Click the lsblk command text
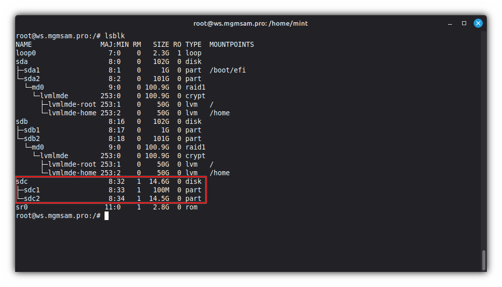The width and height of the screenshot is (502, 287). (x=114, y=36)
